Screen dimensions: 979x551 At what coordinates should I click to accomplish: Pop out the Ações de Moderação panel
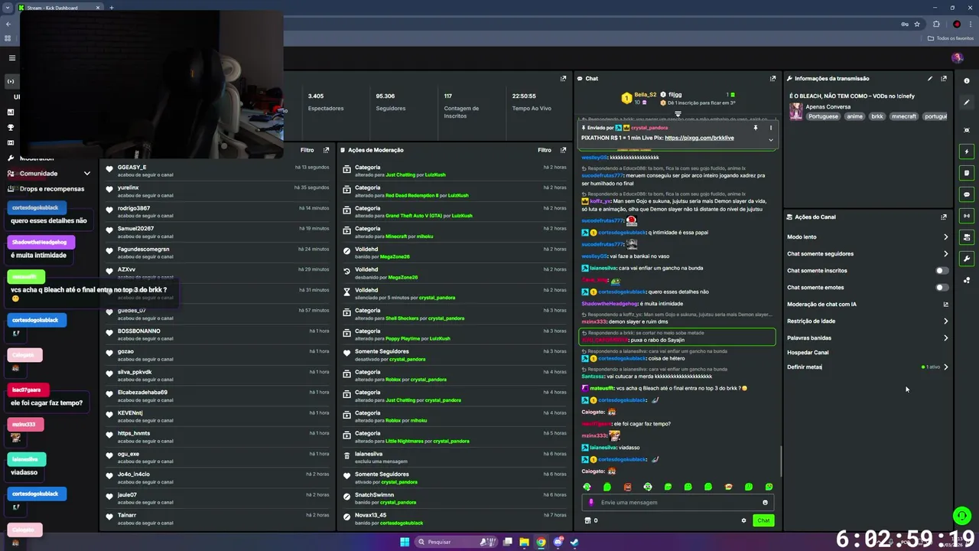tap(563, 150)
